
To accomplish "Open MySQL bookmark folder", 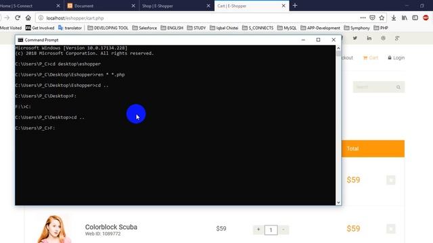I will coord(287,28).
